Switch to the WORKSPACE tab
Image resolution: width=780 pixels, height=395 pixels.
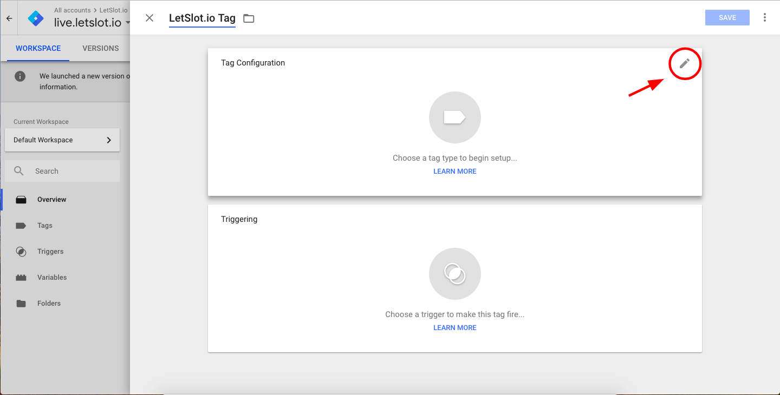pos(38,48)
